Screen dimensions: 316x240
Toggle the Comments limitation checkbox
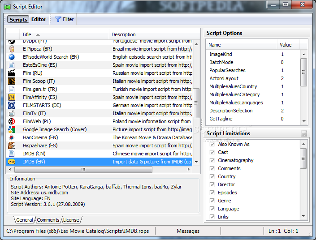[x=212, y=168]
